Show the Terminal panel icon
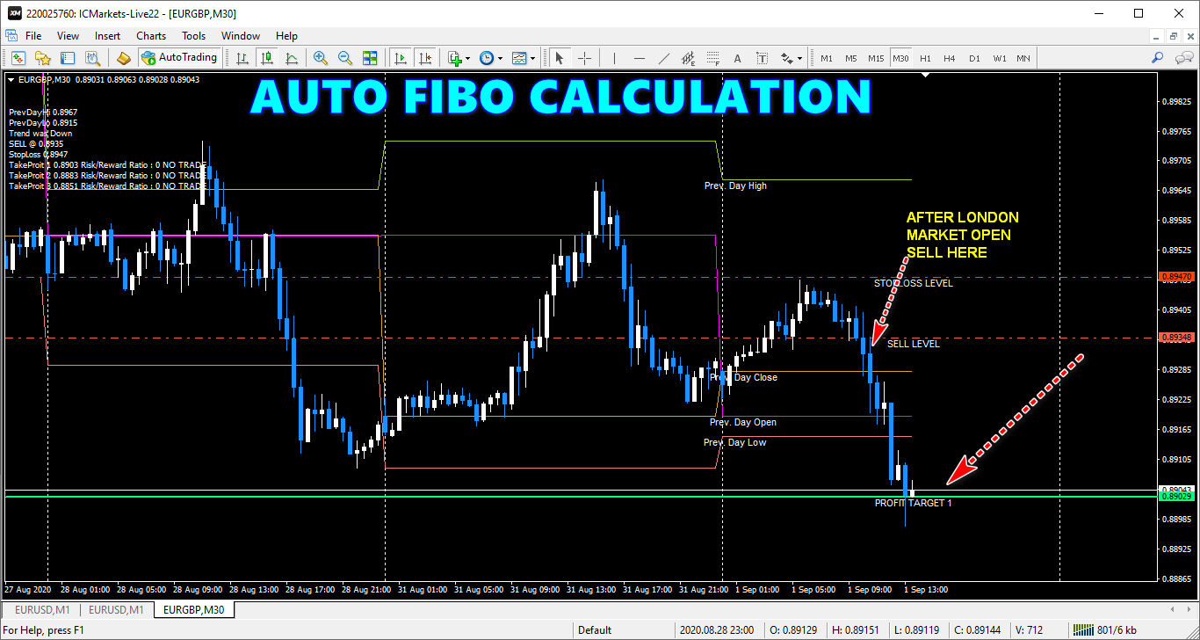The width and height of the screenshot is (1200, 640). 68,58
